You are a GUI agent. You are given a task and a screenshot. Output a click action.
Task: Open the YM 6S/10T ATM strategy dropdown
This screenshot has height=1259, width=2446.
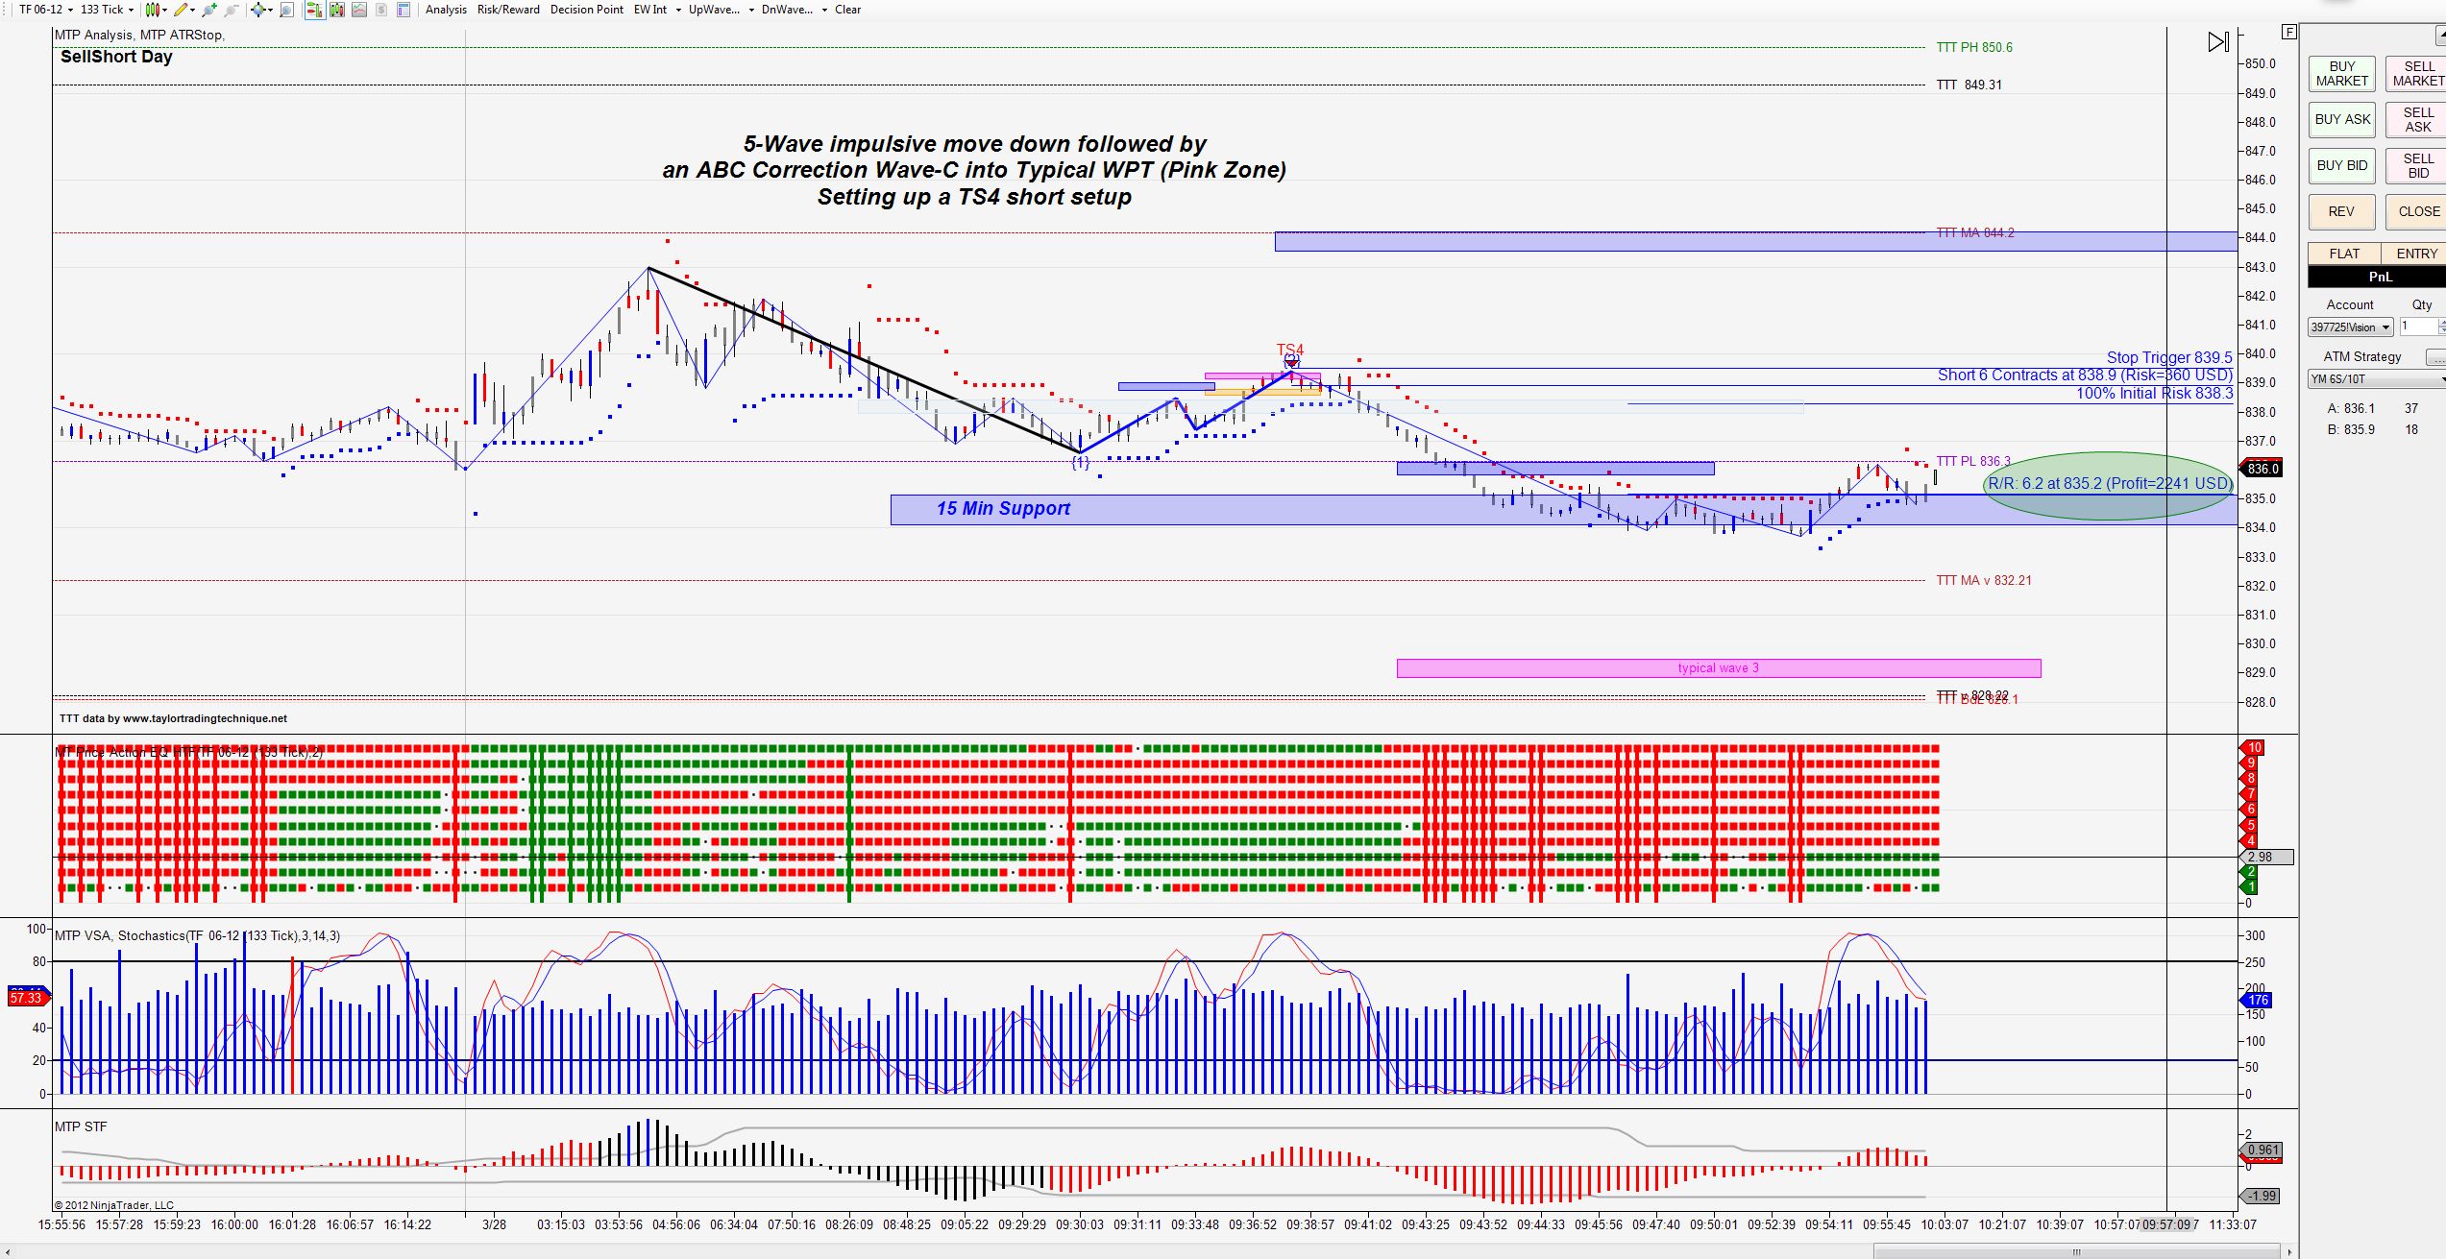(x=2377, y=379)
